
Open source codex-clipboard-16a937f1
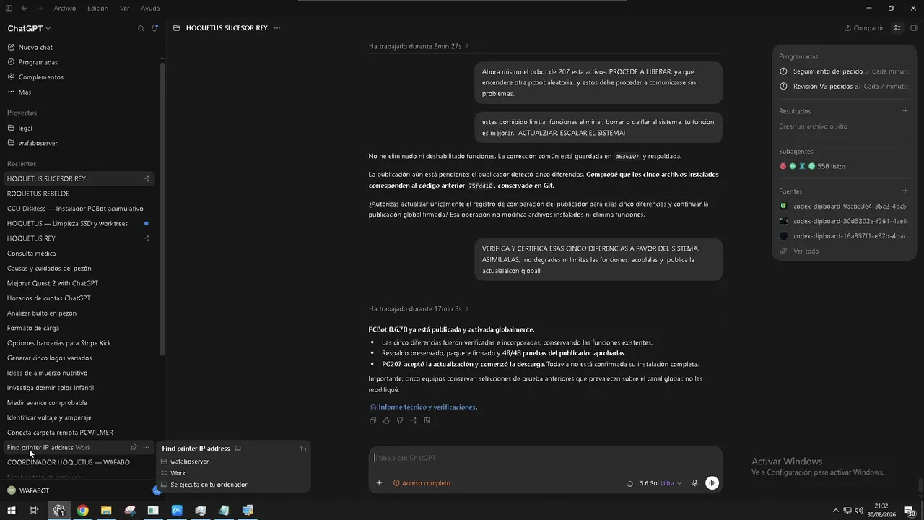[x=844, y=236]
